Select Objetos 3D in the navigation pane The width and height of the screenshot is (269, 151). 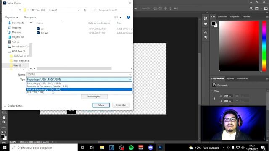(18, 37)
